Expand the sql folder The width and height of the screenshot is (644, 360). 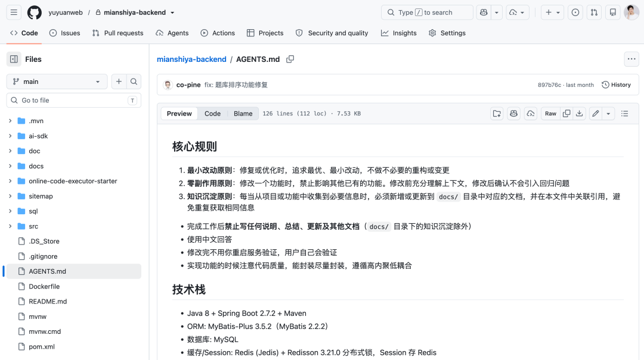pyautogui.click(x=10, y=211)
